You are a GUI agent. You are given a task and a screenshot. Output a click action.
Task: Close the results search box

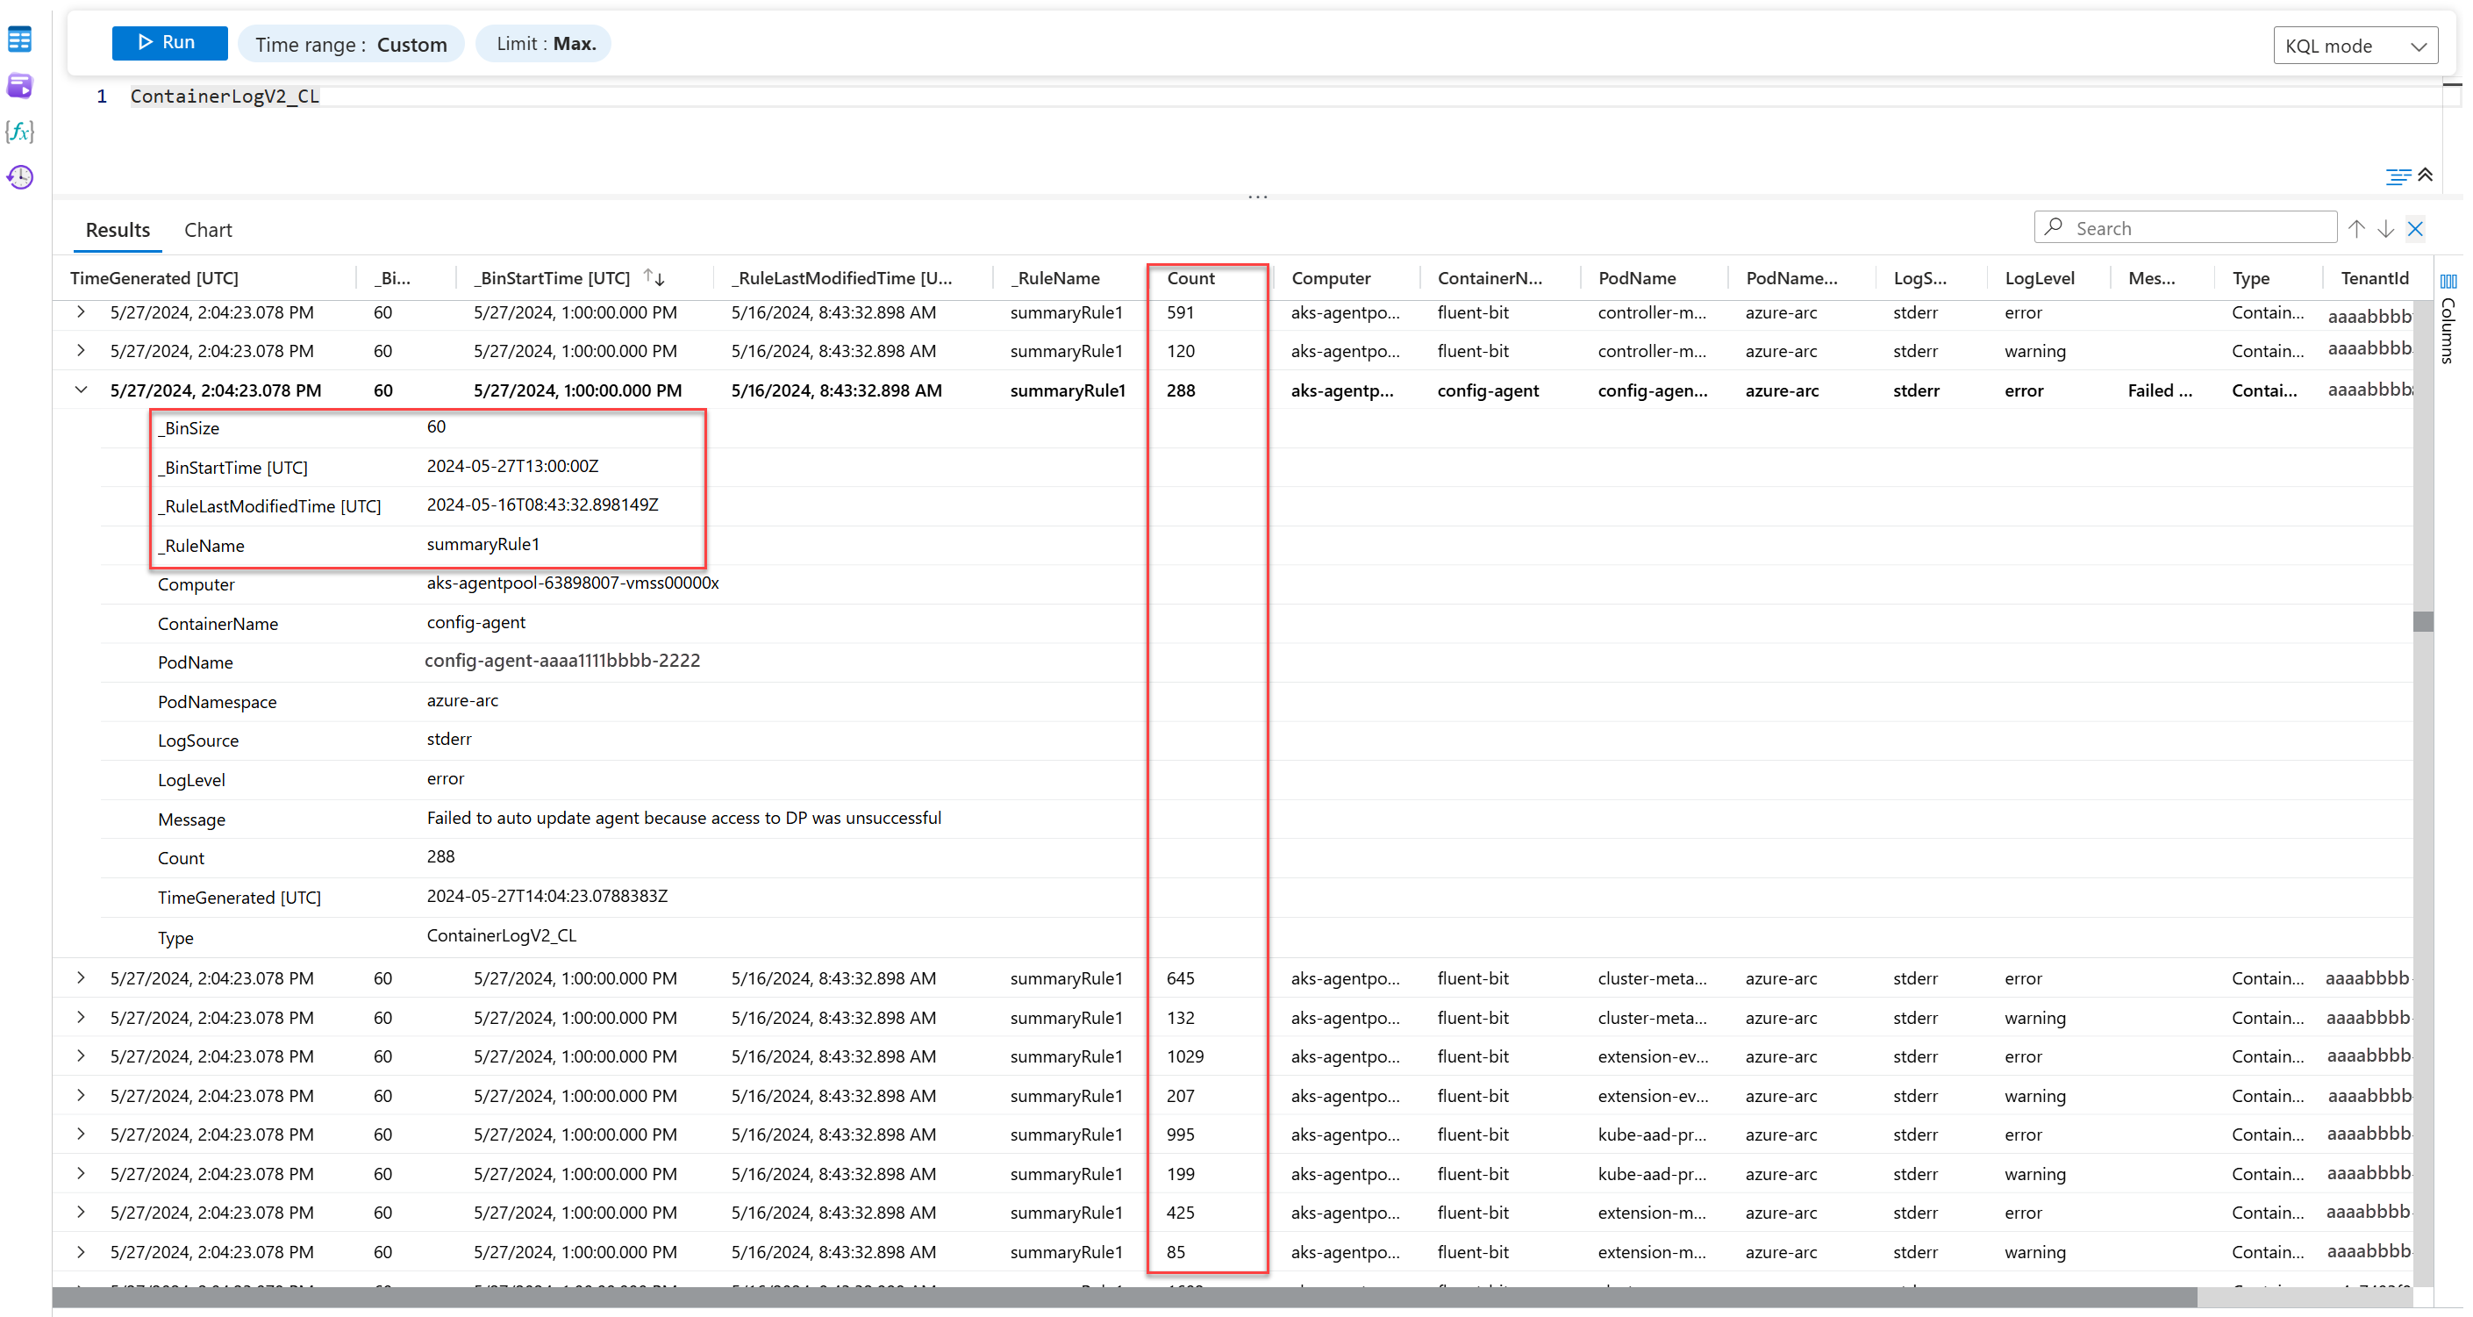(x=2415, y=228)
